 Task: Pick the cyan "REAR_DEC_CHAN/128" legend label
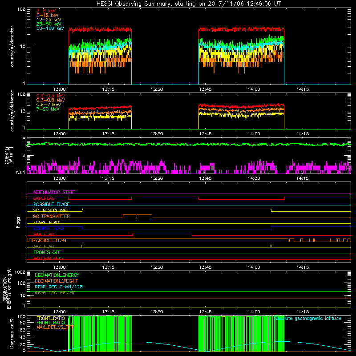pos(59,287)
